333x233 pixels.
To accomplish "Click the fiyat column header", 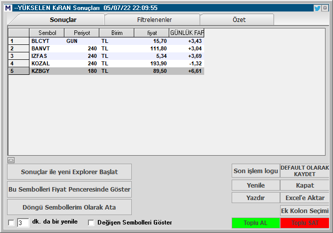I will tap(152, 33).
